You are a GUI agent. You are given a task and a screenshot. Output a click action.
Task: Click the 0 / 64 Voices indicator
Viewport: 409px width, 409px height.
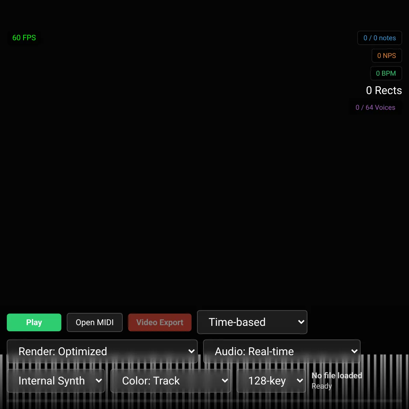point(375,107)
